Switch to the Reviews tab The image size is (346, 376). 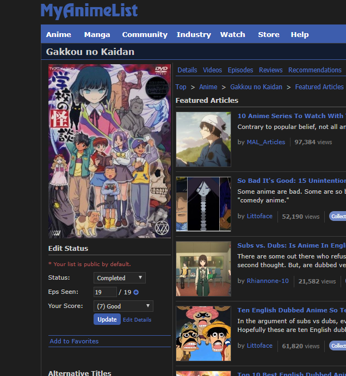(270, 70)
